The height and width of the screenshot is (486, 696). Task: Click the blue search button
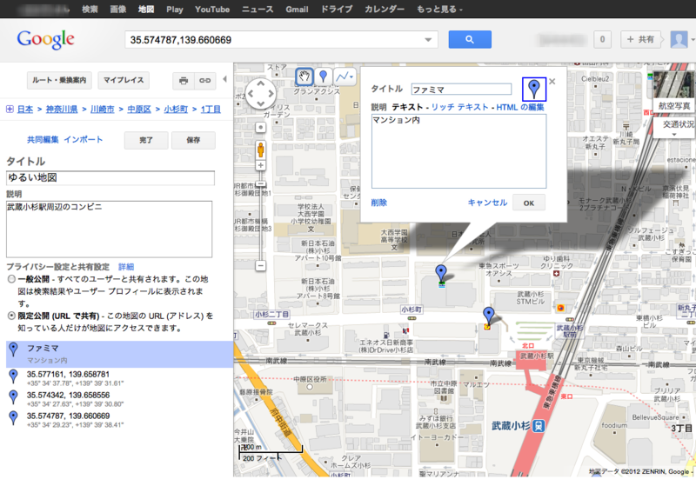pos(470,39)
